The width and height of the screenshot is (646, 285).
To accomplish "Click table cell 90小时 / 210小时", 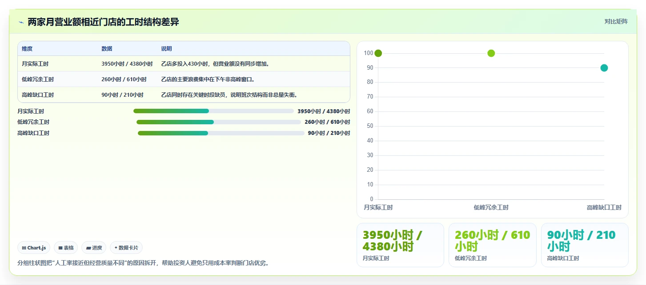I will [122, 95].
